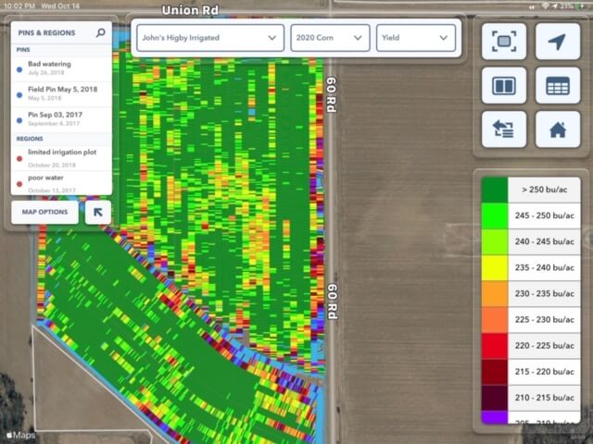
Task: Go to home using the house icon
Action: pos(557,129)
